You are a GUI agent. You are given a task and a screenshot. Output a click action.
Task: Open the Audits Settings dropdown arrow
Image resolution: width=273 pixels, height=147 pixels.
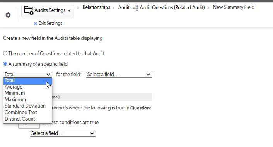click(x=69, y=11)
